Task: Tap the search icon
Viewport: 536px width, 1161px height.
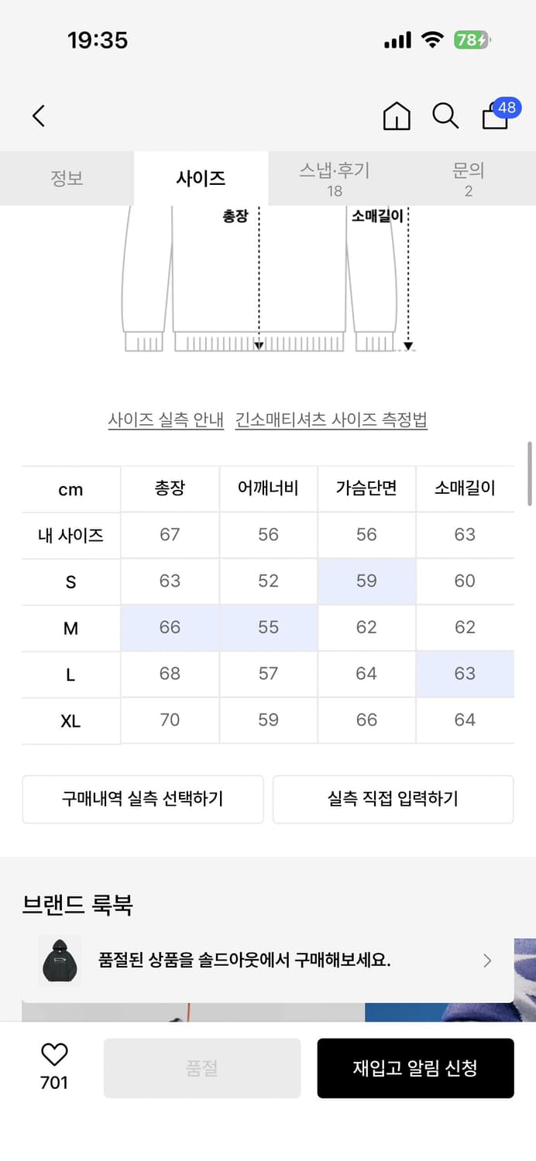Action: 445,115
